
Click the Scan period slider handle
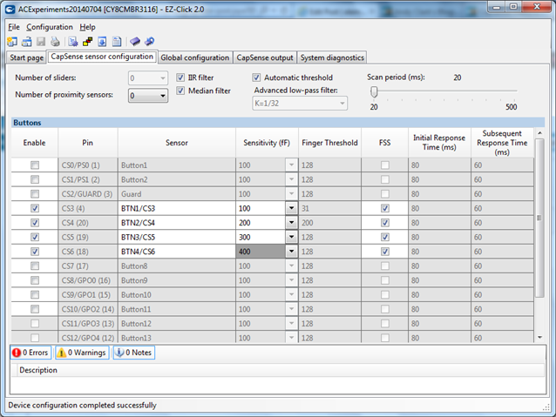(x=374, y=92)
